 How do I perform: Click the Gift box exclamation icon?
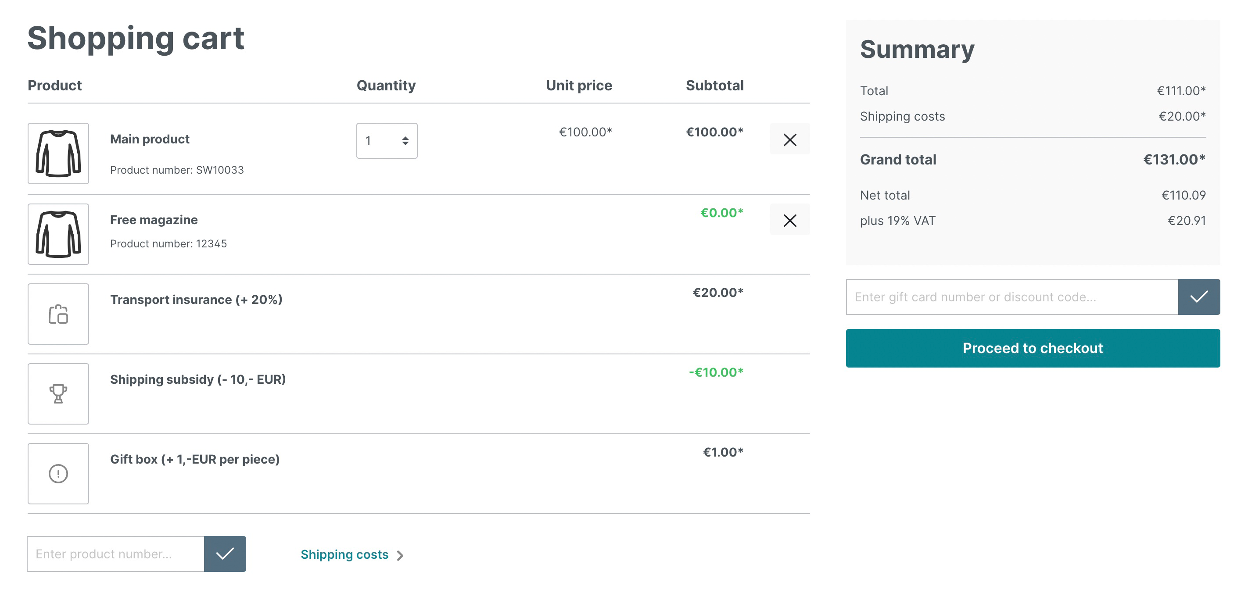coord(58,474)
